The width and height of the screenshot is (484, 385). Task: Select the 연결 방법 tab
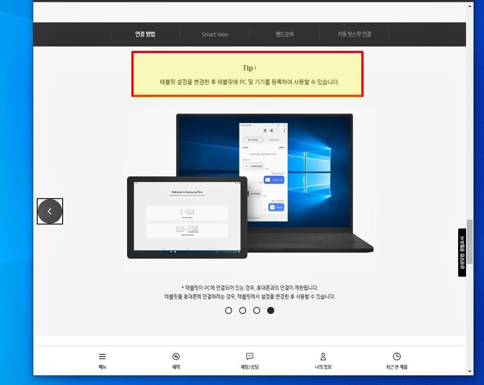145,34
